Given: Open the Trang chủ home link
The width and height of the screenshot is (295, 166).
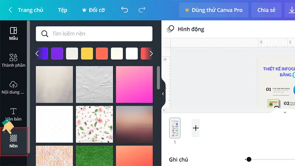Looking at the screenshot, I should tap(31, 10).
